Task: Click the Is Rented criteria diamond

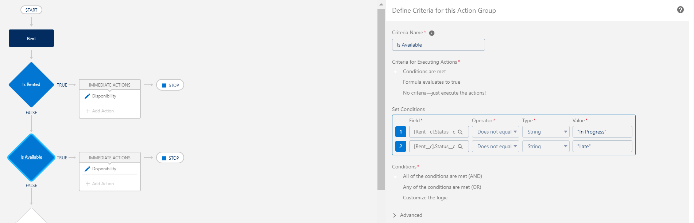Action: pyautogui.click(x=31, y=84)
